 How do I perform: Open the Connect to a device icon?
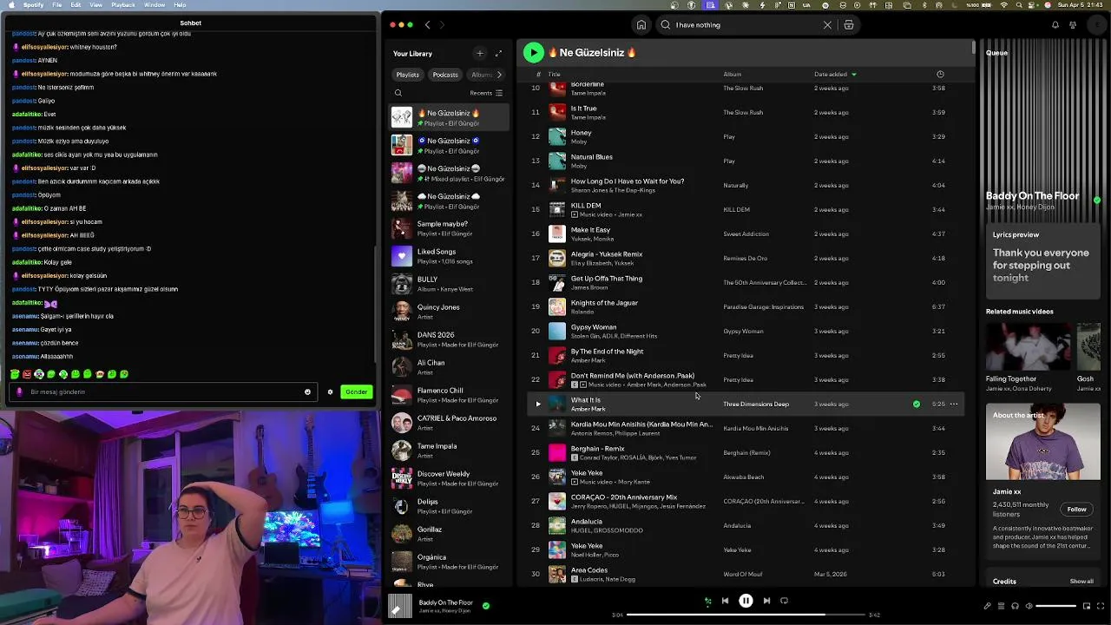[1015, 606]
